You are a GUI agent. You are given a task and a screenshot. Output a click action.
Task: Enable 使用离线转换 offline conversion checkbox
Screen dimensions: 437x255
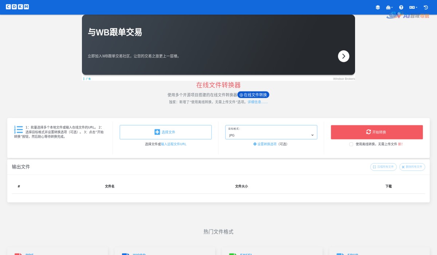351,144
